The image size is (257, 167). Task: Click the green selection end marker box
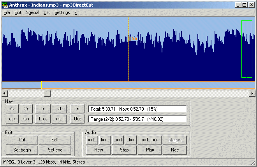click(x=247, y=49)
